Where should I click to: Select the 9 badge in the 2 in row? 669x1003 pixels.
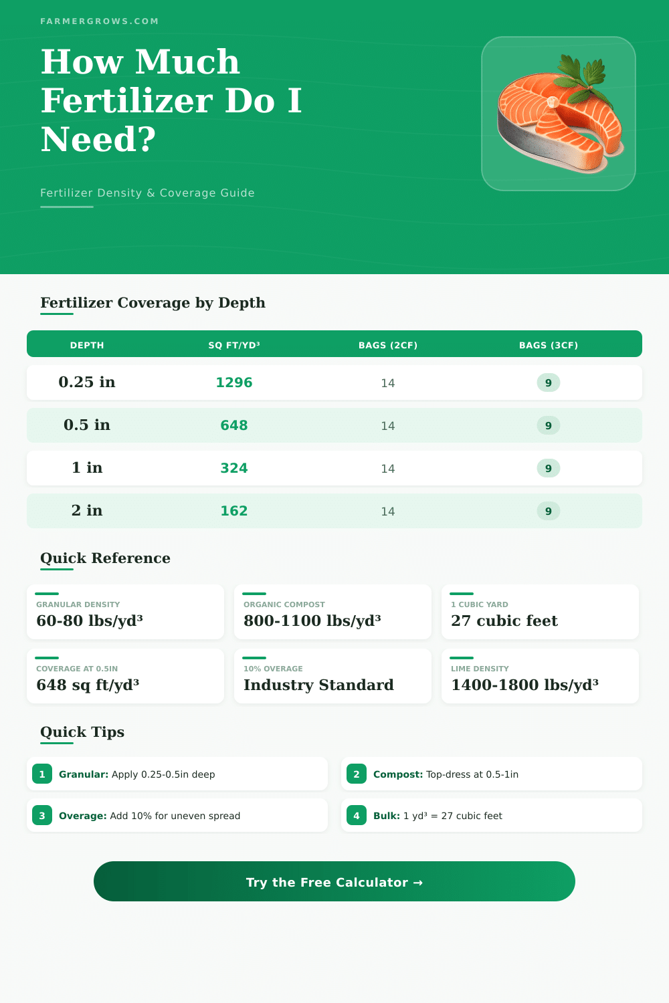click(548, 510)
